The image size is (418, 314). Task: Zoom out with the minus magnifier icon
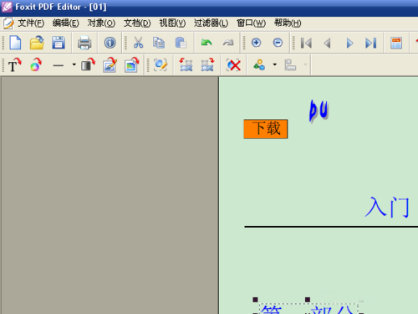[278, 43]
